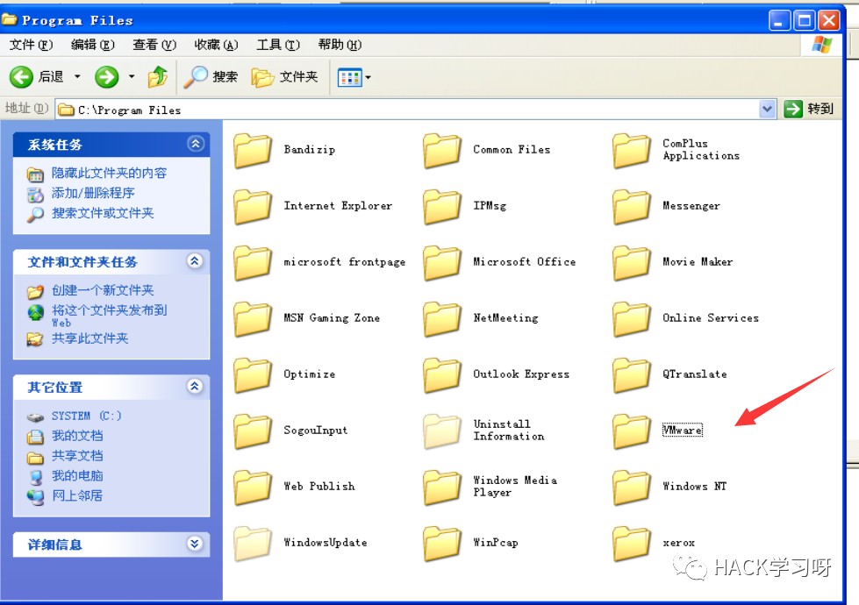The height and width of the screenshot is (605, 859).
Task: Click 创建一个新文件夹 link
Action: pos(103,290)
